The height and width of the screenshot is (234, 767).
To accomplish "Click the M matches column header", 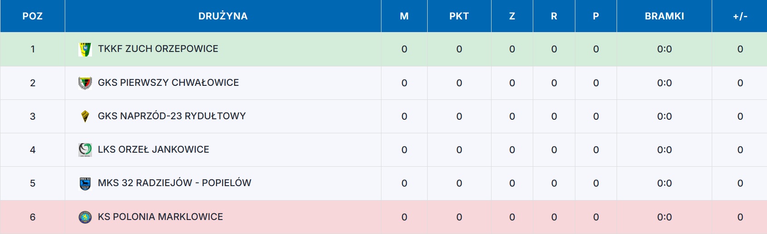I will click(x=404, y=16).
